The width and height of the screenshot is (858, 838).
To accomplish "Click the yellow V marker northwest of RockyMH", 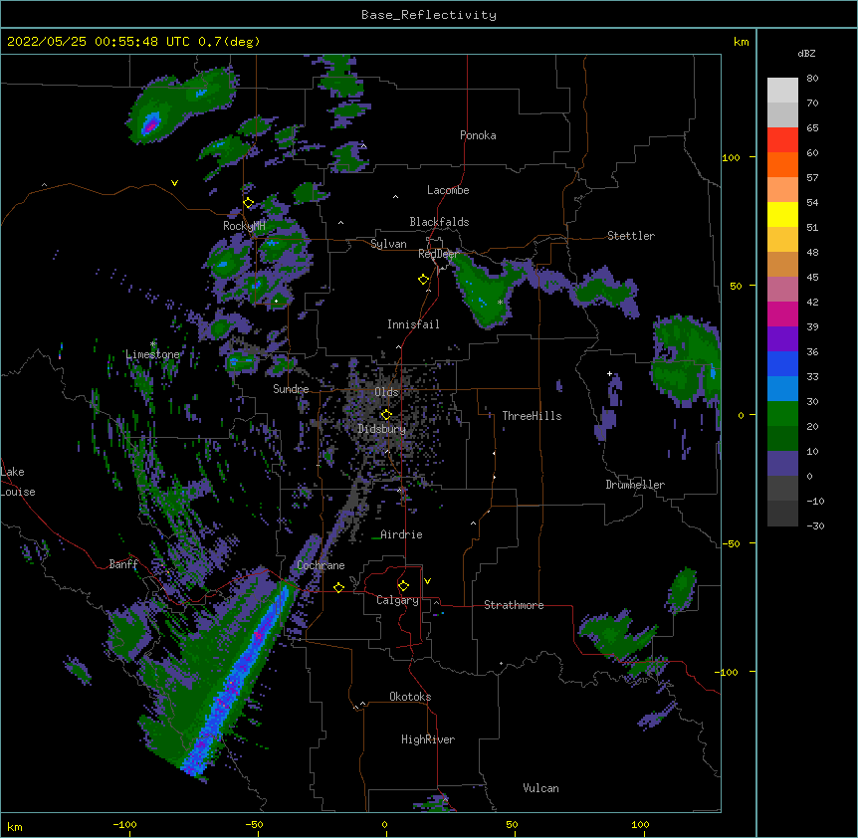I will [174, 183].
